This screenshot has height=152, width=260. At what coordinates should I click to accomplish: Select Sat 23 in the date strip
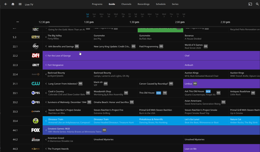pos(87,15)
